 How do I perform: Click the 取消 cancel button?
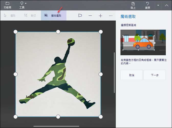[132, 75]
